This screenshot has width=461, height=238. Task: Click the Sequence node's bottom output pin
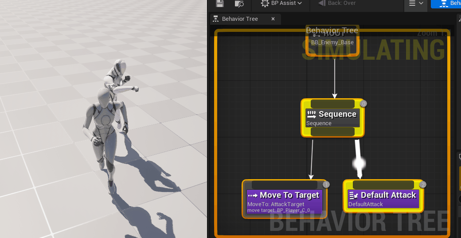(332, 132)
